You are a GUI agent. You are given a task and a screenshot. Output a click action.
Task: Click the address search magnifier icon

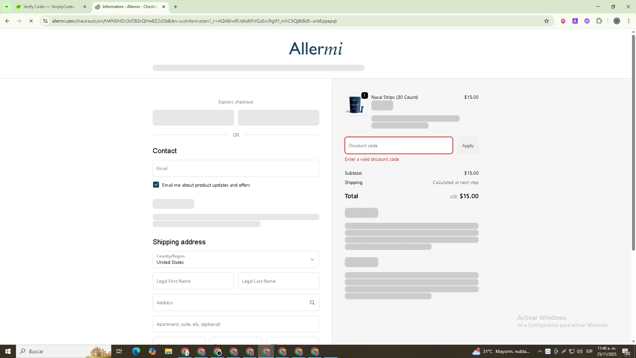click(x=312, y=302)
